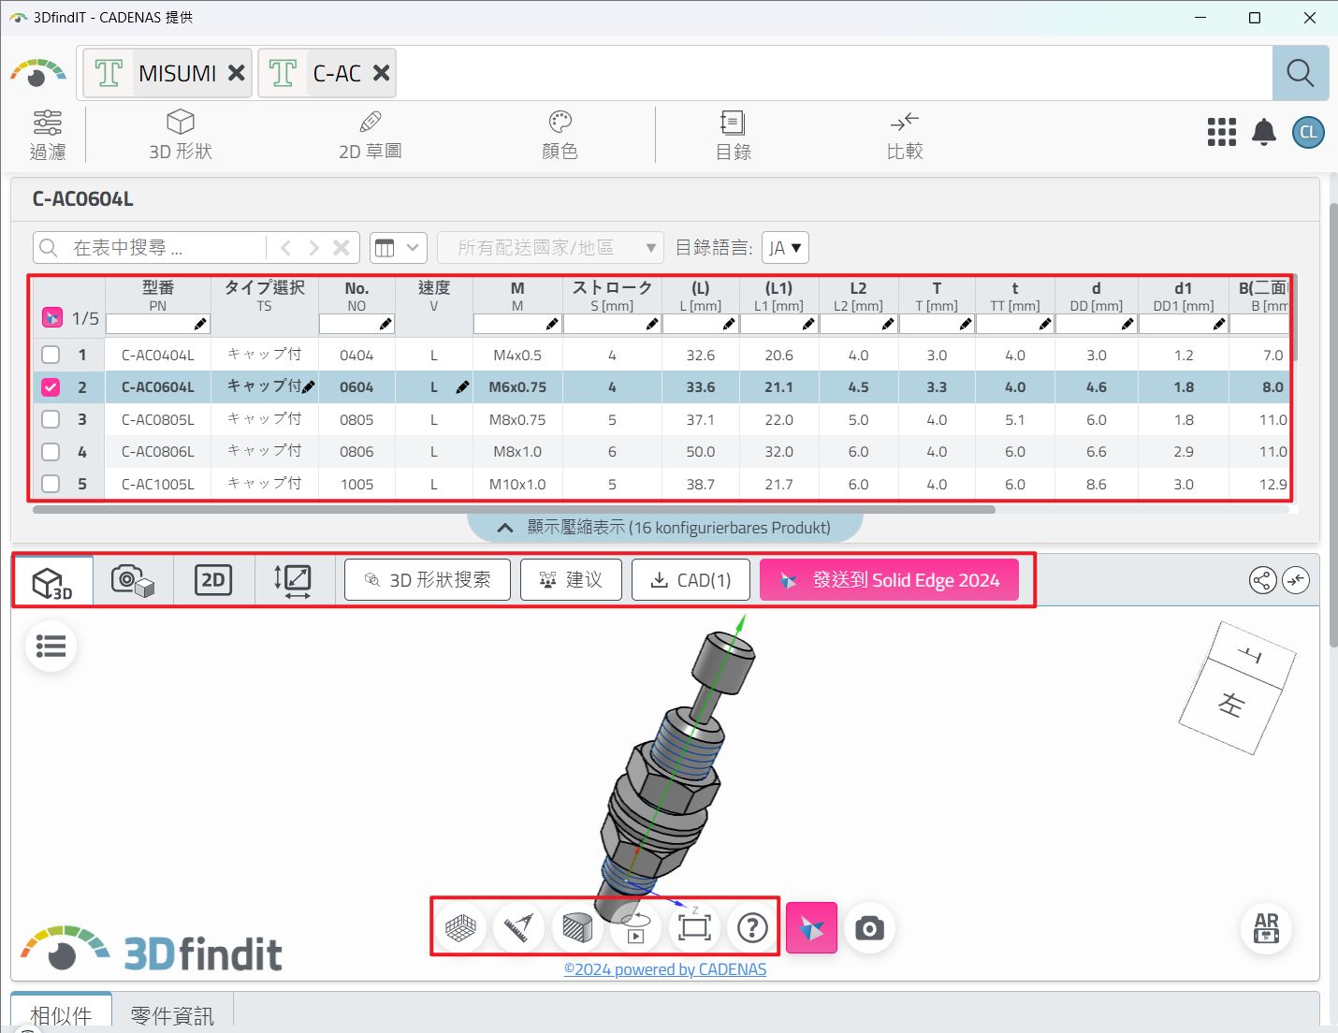
Task: Go to next table search result
Action: pos(313,248)
